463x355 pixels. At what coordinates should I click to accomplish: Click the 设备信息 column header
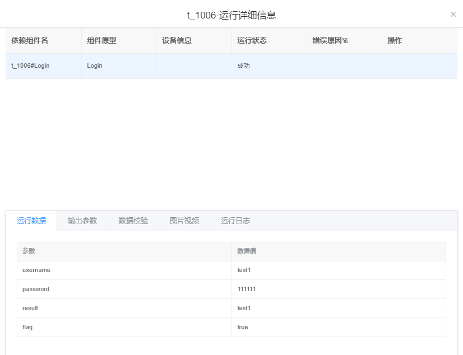[177, 40]
